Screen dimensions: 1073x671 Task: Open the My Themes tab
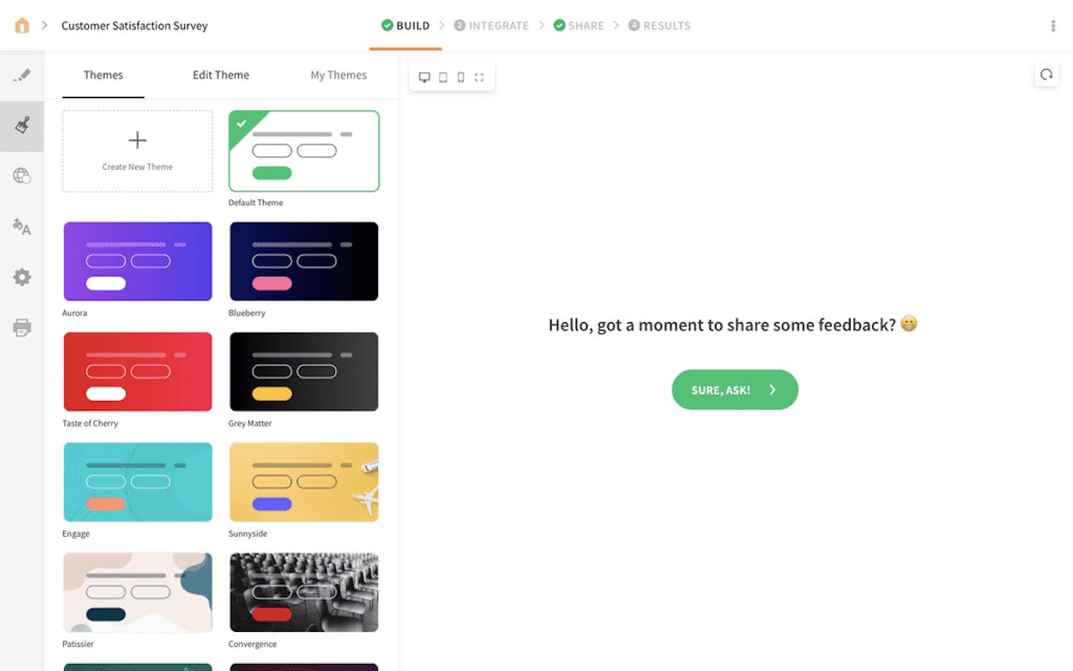pyautogui.click(x=338, y=75)
